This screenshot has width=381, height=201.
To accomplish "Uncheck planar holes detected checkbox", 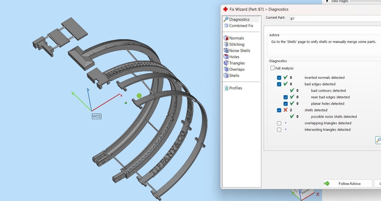I will (x=286, y=103).
